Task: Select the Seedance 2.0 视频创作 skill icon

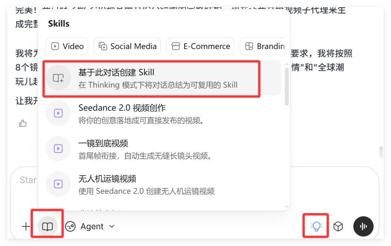Action: coord(58,113)
